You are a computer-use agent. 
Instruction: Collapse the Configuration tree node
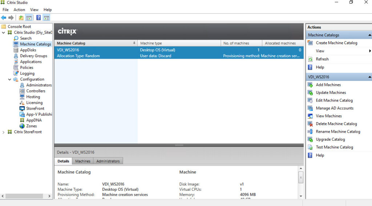click(x=10, y=79)
